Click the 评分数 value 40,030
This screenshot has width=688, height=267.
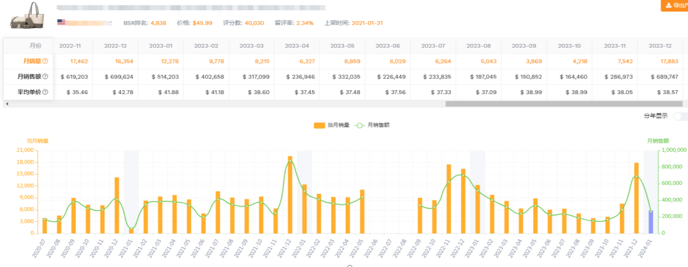pos(254,23)
